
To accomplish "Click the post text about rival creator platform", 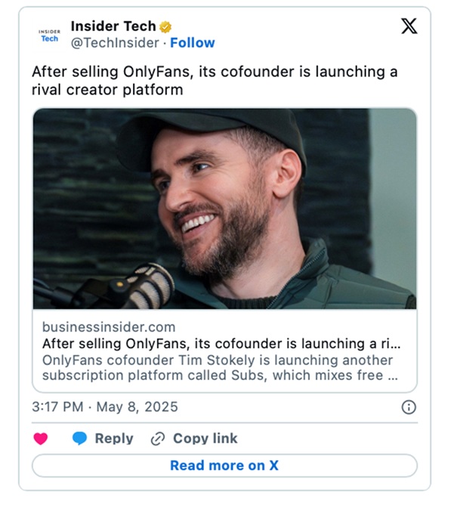I will tap(214, 82).
